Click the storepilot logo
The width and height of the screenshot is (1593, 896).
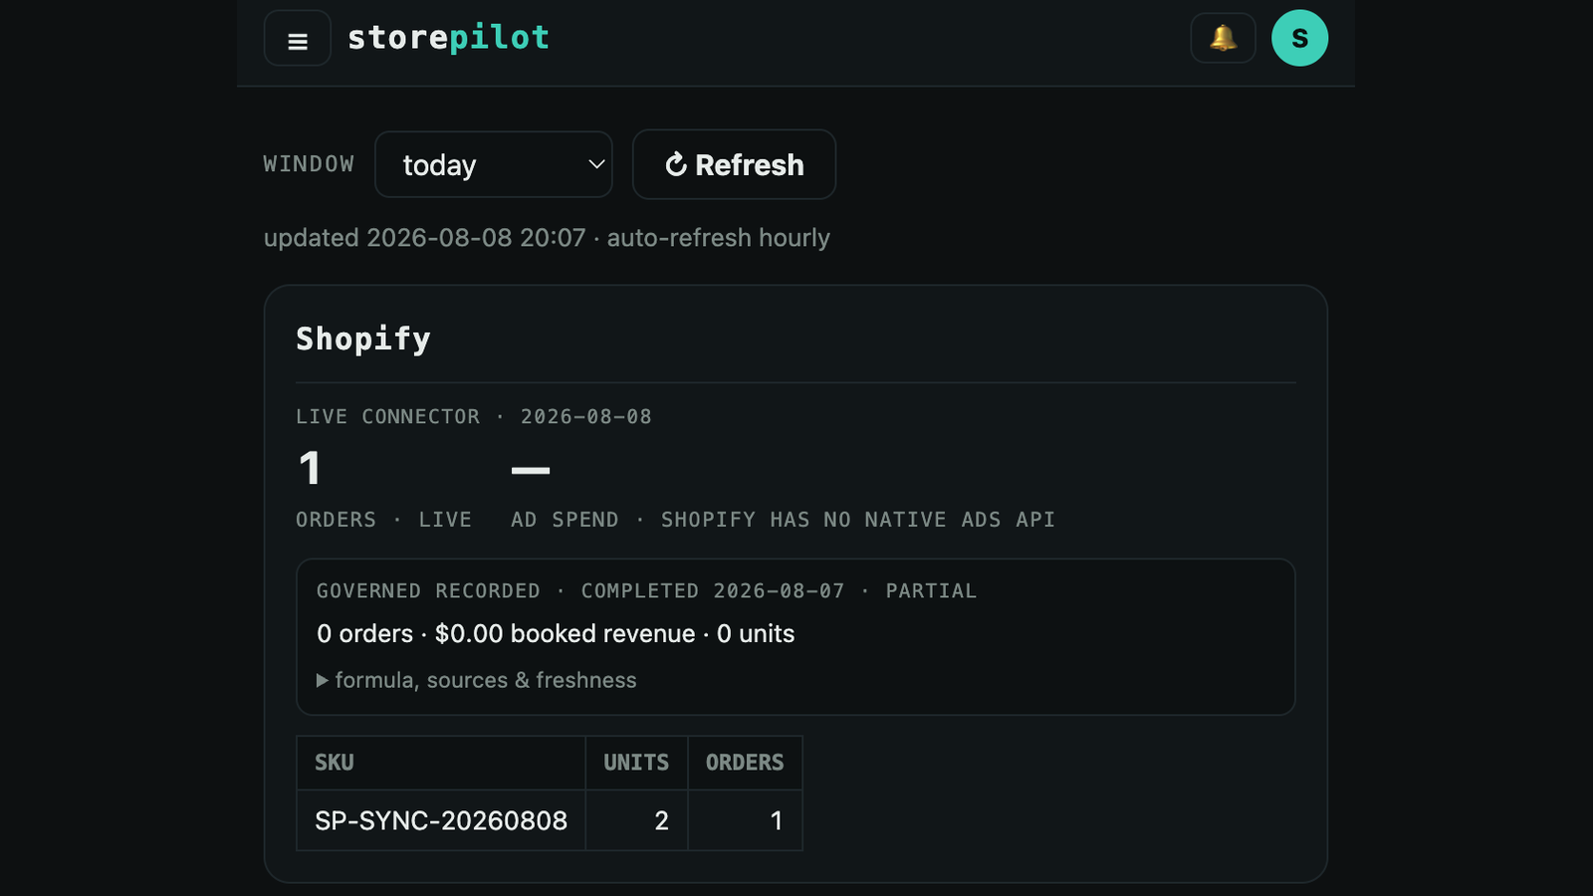click(448, 38)
